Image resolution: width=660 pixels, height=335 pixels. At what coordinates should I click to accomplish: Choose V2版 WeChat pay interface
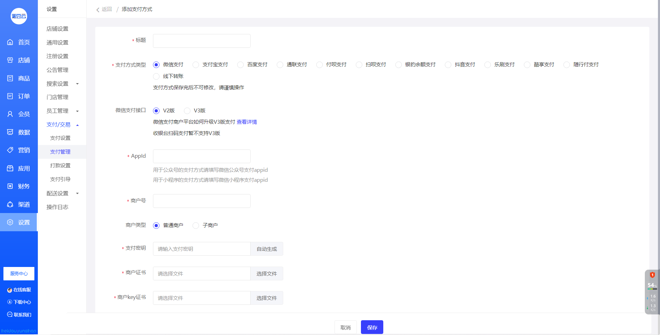[x=156, y=111]
